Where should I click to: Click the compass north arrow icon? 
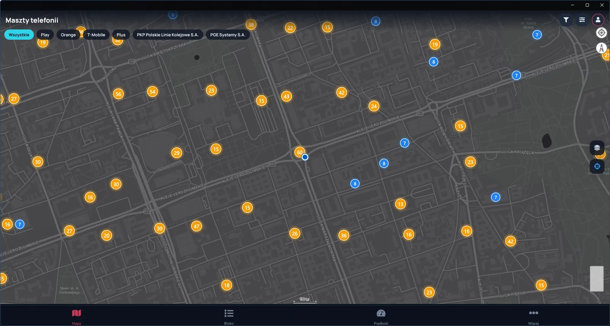[x=601, y=48]
